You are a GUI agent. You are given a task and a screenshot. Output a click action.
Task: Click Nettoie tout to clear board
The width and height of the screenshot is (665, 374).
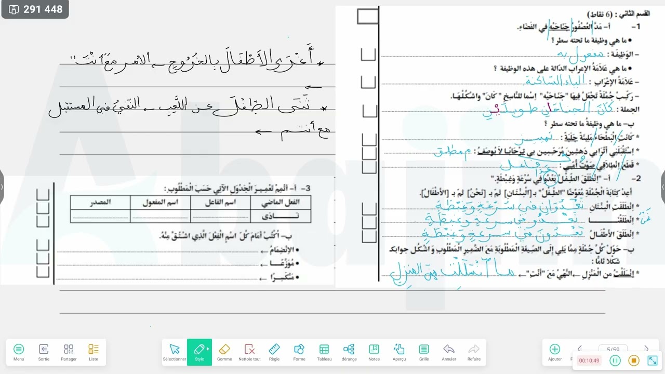pos(249,352)
